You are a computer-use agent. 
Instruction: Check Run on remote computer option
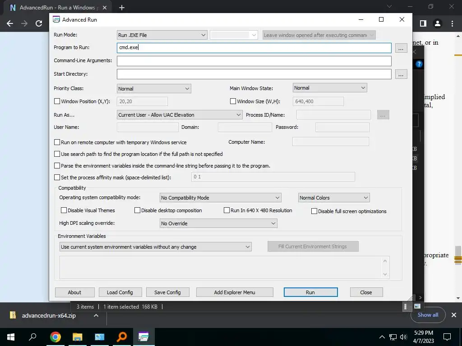57,142
